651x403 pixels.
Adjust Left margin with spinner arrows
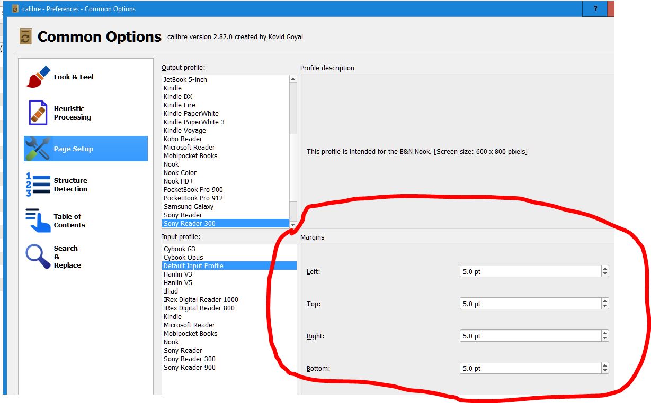click(605, 271)
